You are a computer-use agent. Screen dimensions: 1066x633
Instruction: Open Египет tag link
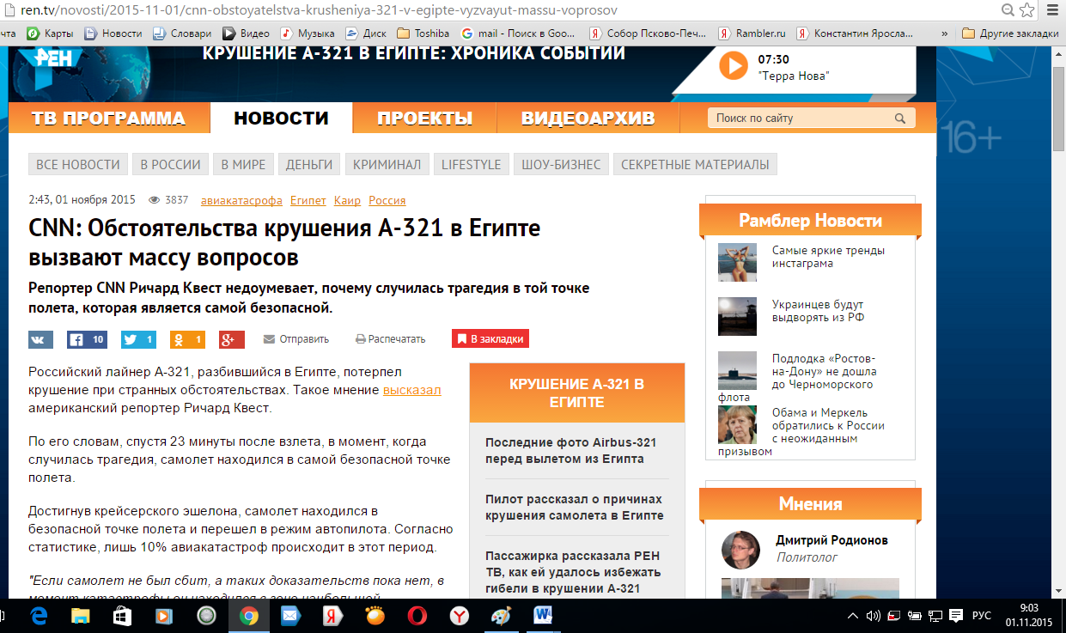pyautogui.click(x=308, y=200)
